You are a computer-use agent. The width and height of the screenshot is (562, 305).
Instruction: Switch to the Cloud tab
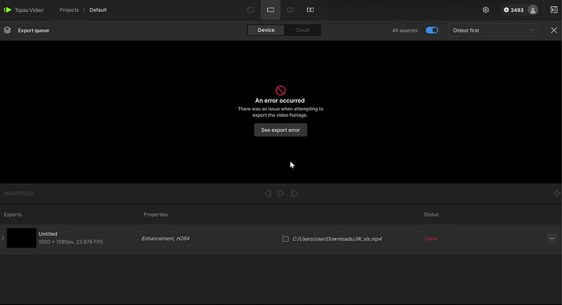coord(302,30)
